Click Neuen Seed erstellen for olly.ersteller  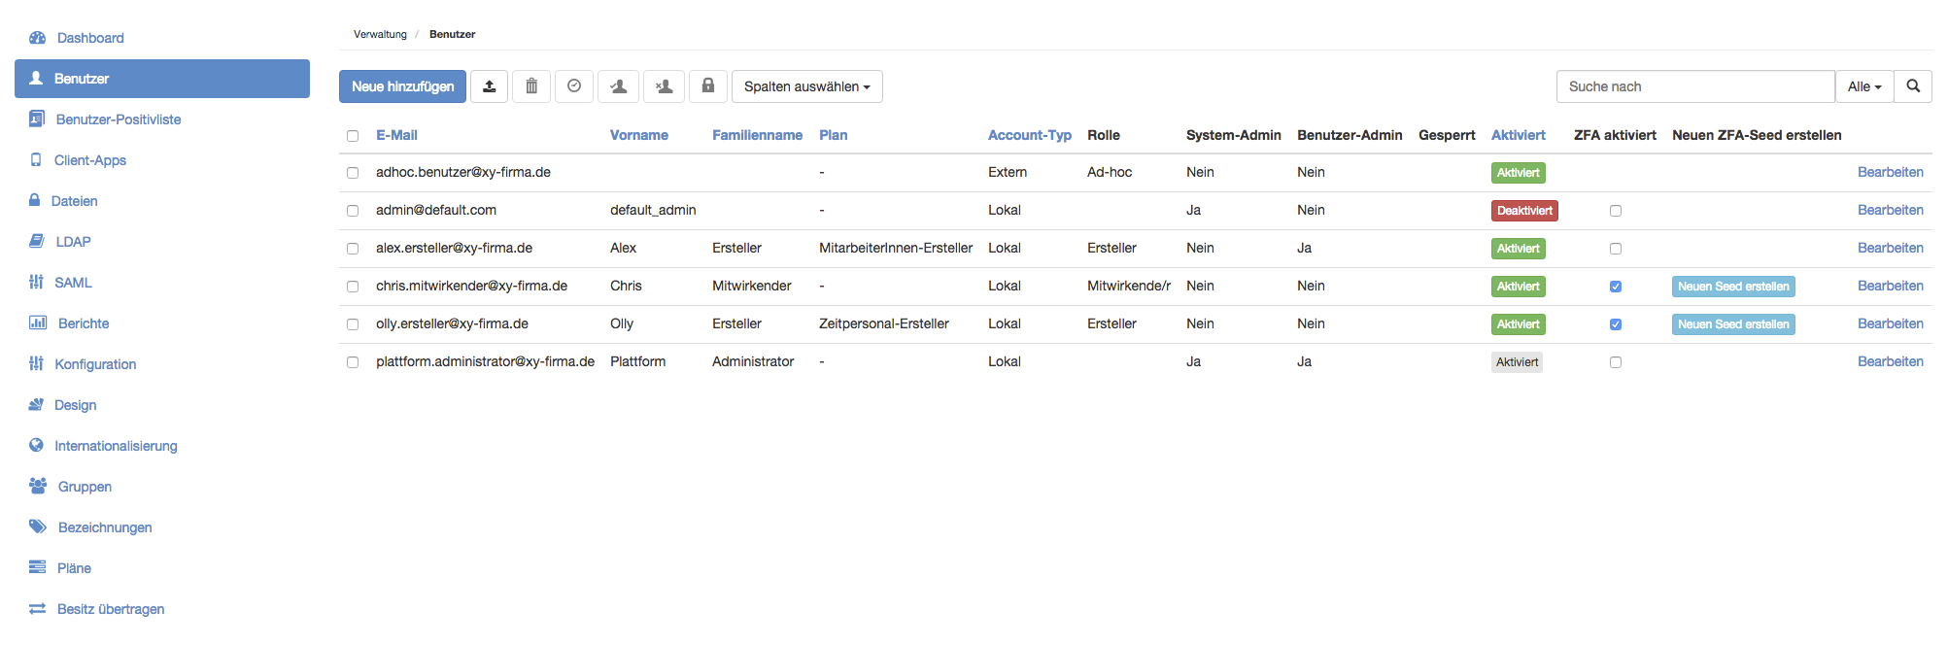point(1733,324)
